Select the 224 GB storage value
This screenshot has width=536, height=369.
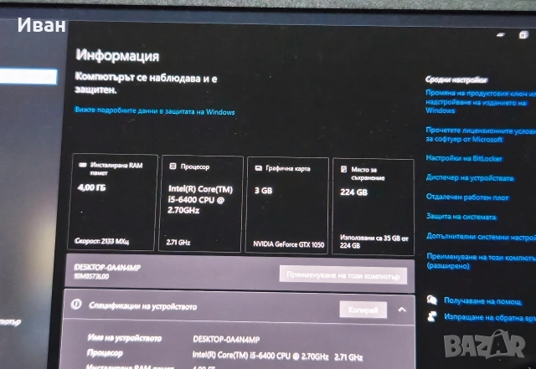click(x=353, y=192)
